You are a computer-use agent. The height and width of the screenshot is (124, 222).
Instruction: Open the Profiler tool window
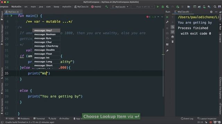click(65, 118)
